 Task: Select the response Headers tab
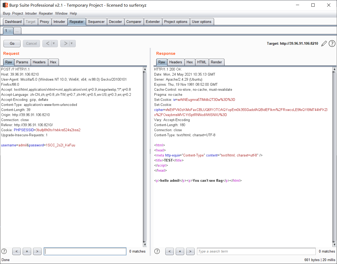(x=176, y=62)
